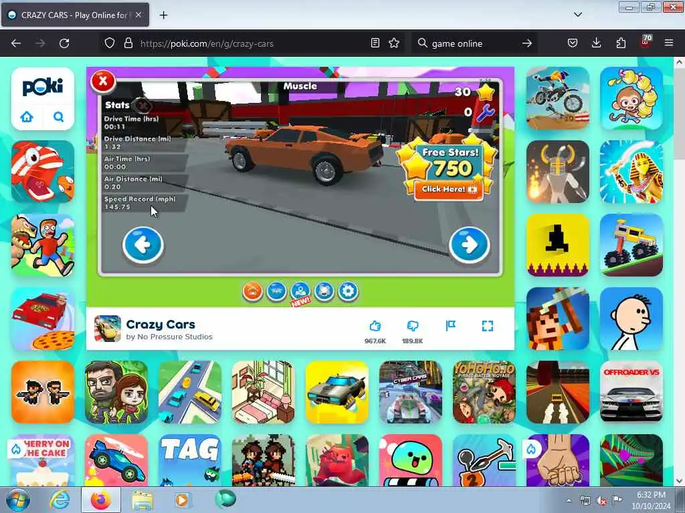Screen dimensions: 685x513
Task: Open Poki search icon
Action: point(59,117)
